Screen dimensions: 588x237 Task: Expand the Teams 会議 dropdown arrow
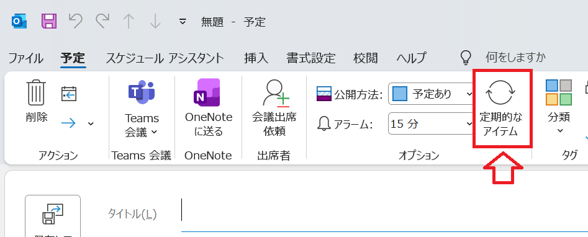tap(155, 132)
